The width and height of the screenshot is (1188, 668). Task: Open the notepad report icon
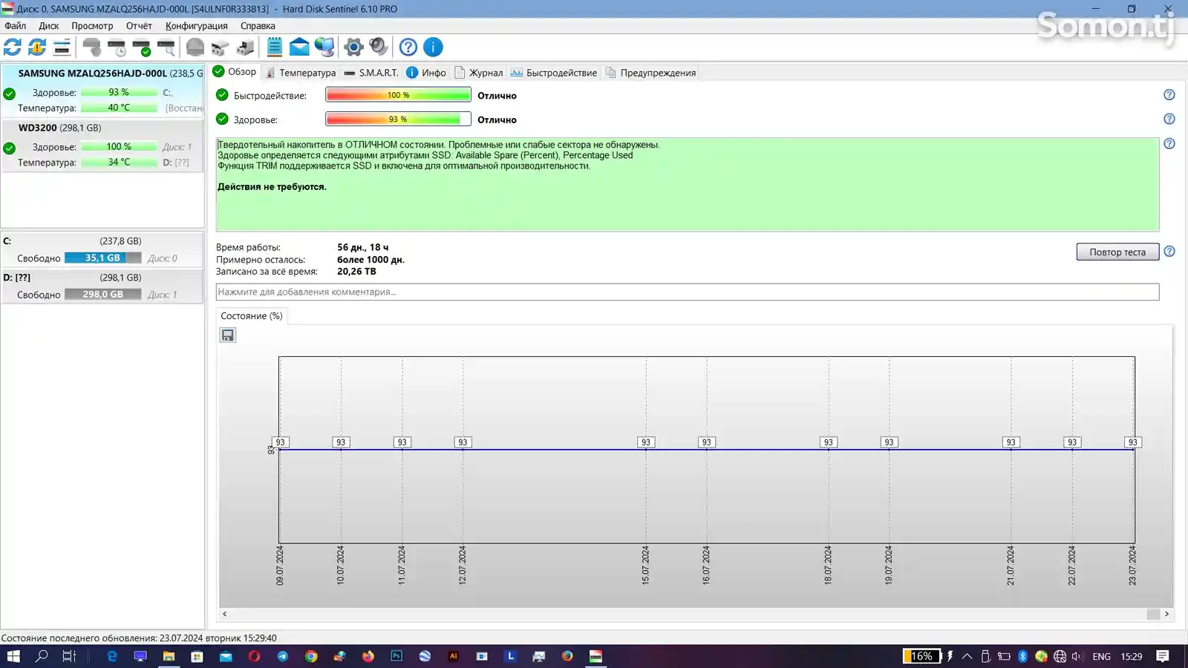(275, 47)
